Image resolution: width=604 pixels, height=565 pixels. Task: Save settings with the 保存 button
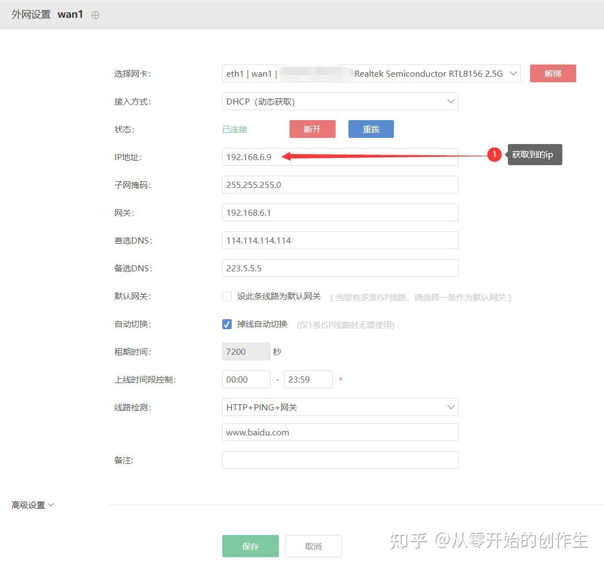(x=250, y=546)
